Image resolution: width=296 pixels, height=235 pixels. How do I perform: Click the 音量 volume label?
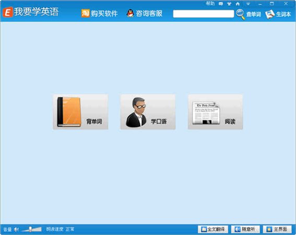pyautogui.click(x=7, y=230)
